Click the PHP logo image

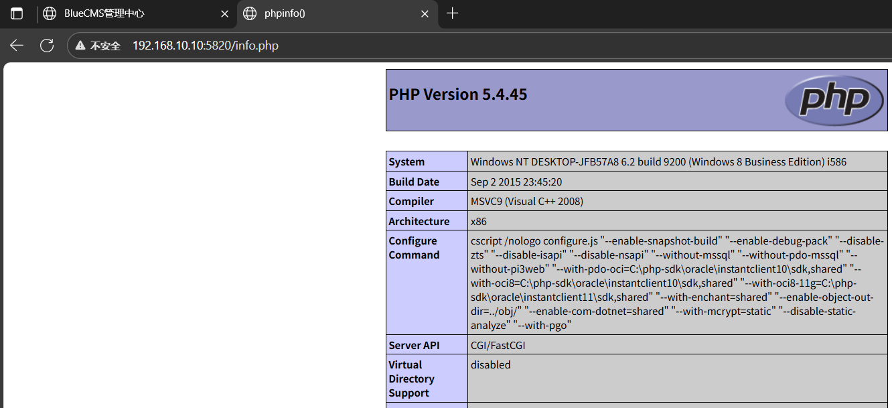834,100
